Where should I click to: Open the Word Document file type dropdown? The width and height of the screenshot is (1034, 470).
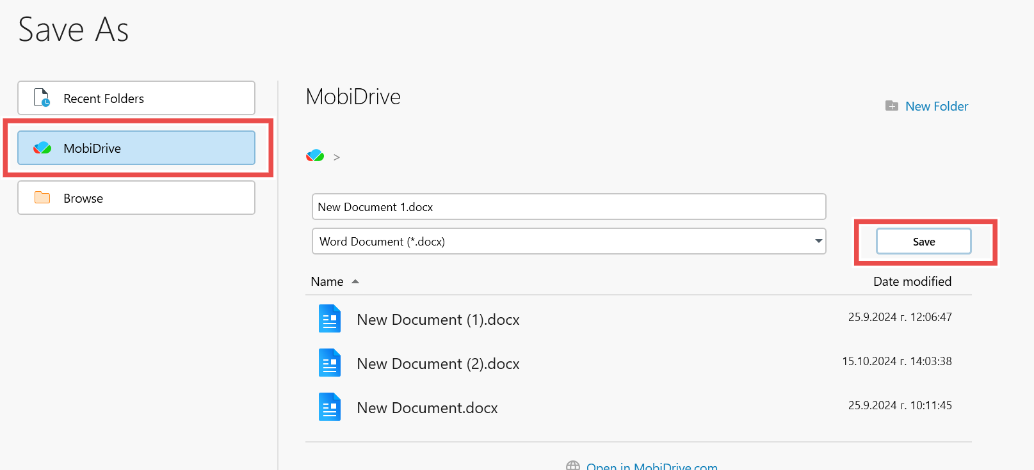569,241
